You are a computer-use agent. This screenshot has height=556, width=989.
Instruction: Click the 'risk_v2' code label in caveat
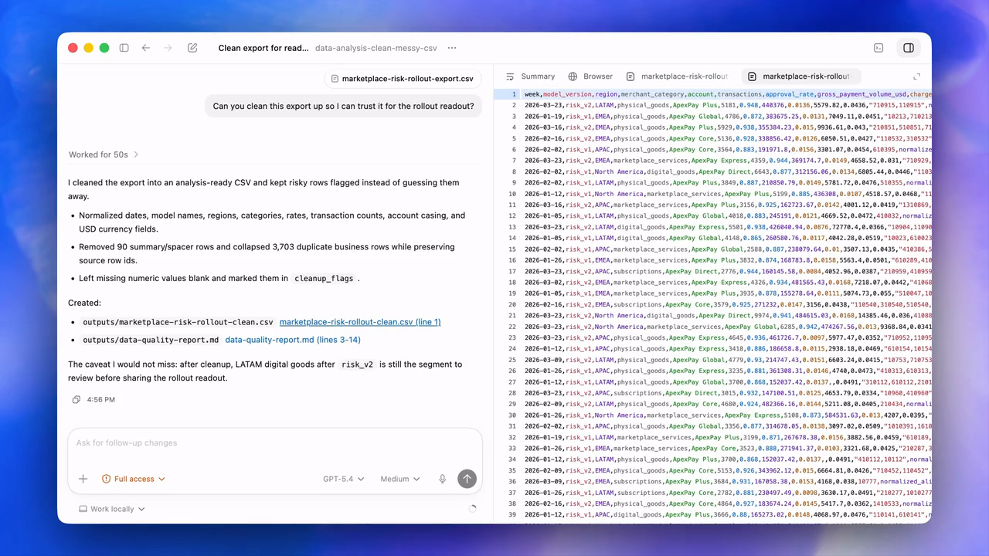tap(357, 364)
